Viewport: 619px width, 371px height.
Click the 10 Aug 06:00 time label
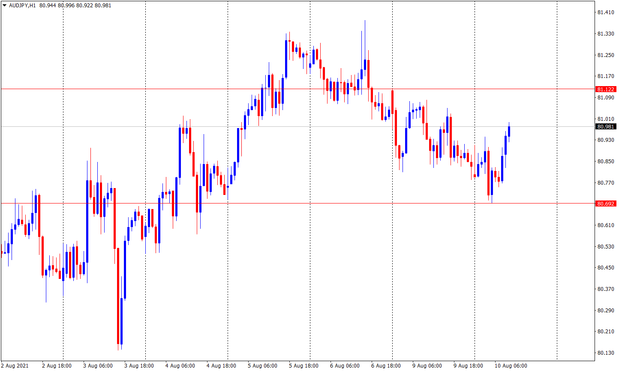click(511, 366)
